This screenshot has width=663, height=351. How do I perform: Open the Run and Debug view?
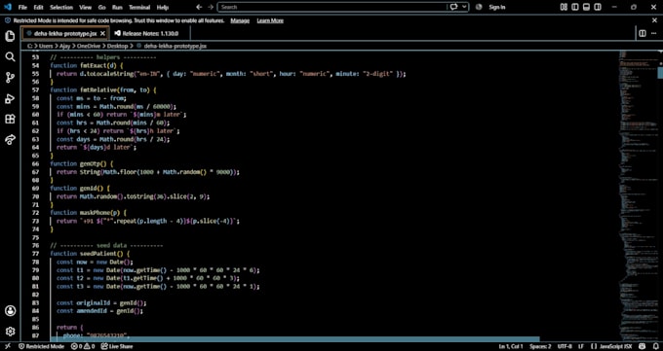point(10,99)
